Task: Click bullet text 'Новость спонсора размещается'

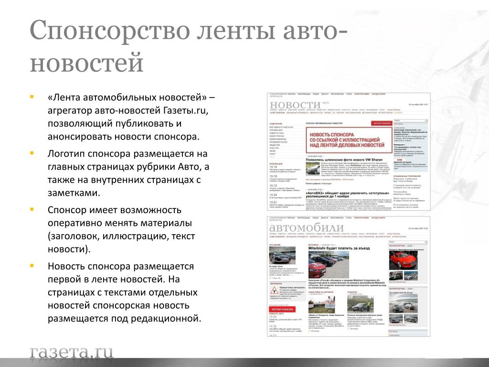Action: [121, 266]
